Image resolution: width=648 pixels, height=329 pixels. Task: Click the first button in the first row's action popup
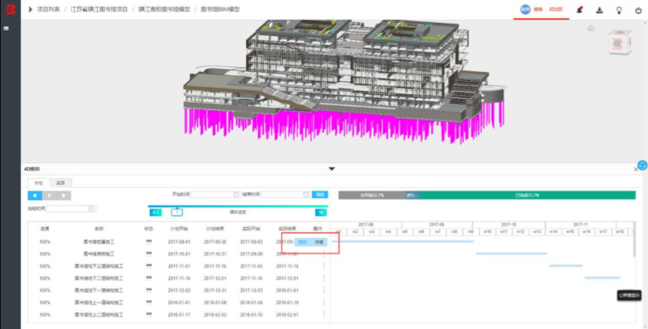[302, 242]
